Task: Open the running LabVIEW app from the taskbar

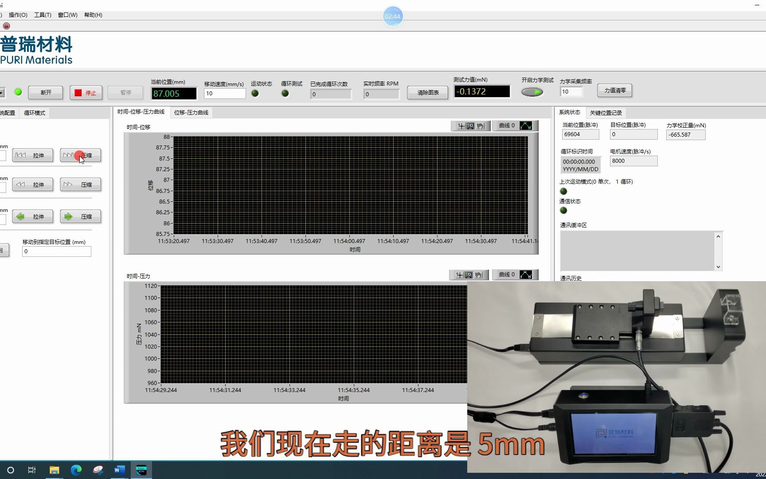Action: tap(141, 470)
